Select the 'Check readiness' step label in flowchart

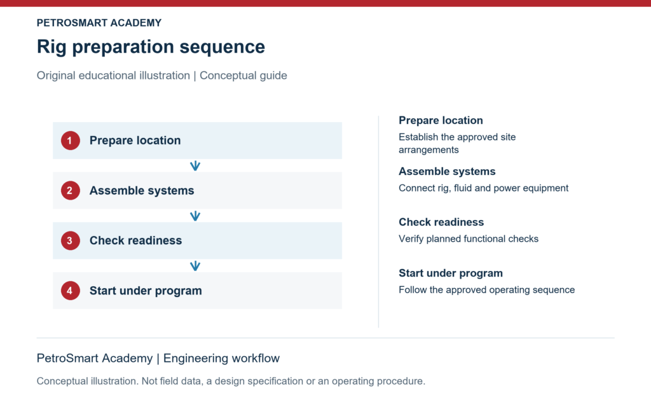[x=135, y=240]
